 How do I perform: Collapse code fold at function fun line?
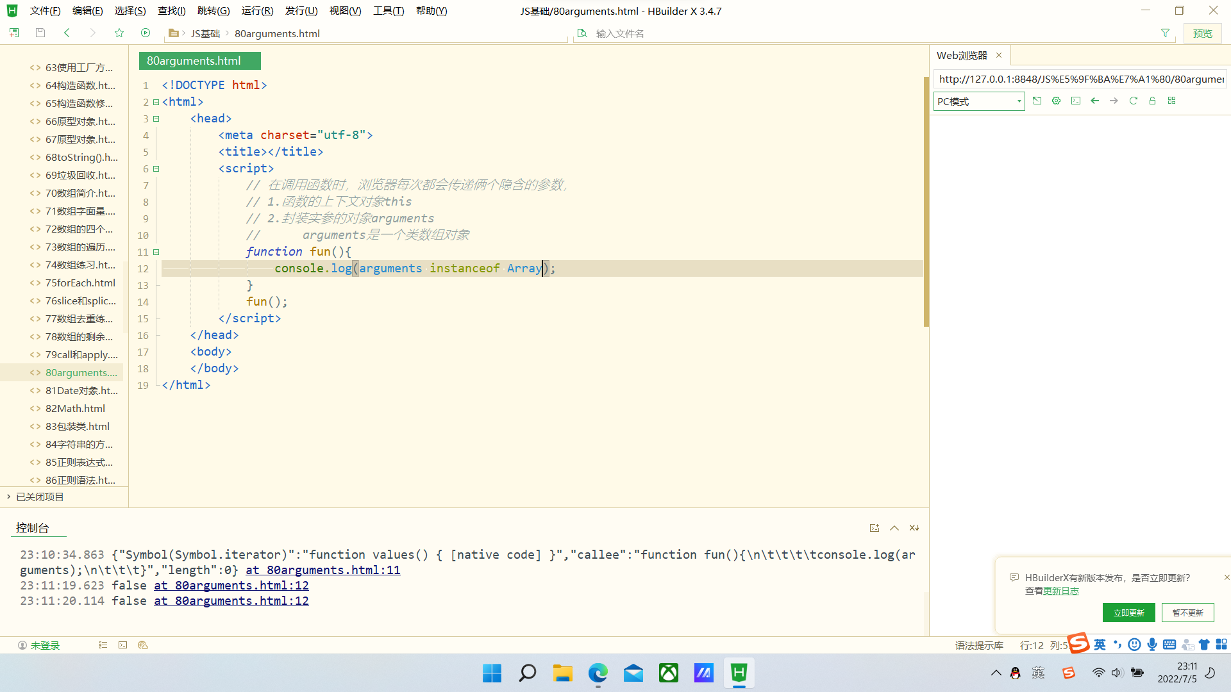156,252
